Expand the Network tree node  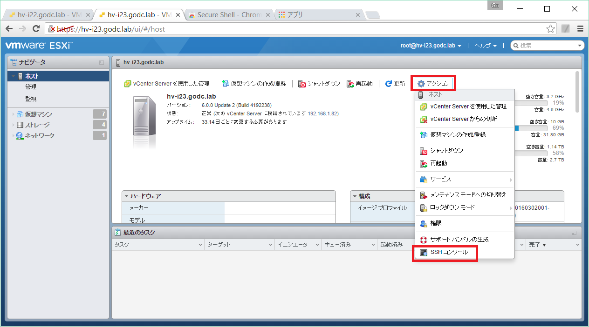(13, 136)
